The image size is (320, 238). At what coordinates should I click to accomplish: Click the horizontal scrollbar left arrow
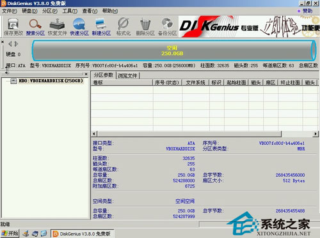coord(94,134)
